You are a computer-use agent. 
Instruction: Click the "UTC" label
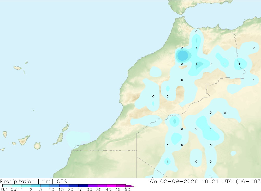[227, 181]
